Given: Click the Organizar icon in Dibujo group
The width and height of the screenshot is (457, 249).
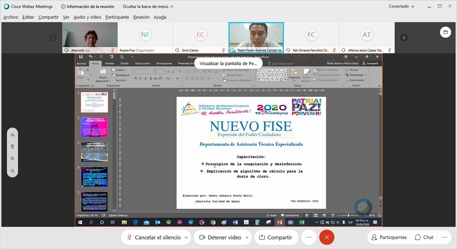Looking at the screenshot, I should tap(294, 72).
